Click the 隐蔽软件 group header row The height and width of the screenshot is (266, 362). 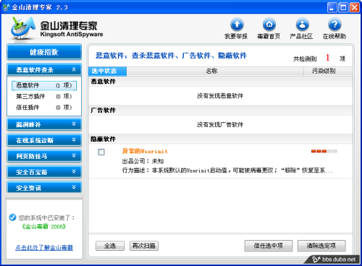(221, 139)
